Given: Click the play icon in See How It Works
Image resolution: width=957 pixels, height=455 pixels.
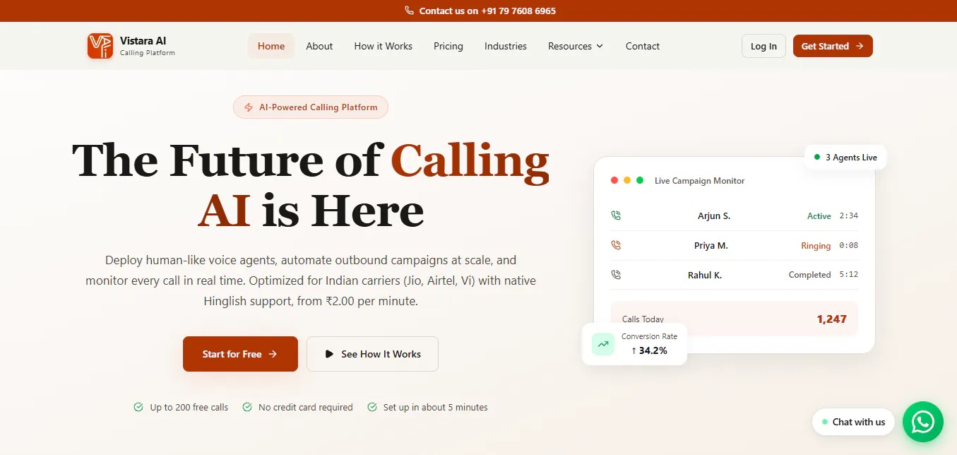Looking at the screenshot, I should click(x=329, y=354).
